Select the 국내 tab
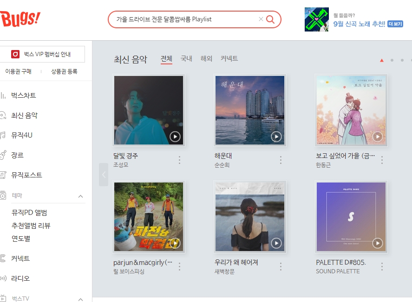This screenshot has height=302, width=412. [x=186, y=58]
